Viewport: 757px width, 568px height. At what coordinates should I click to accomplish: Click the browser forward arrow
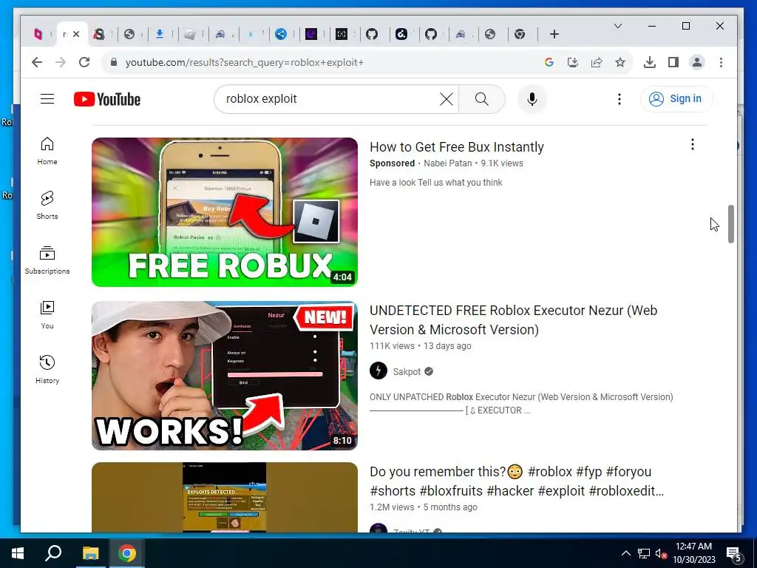click(x=61, y=62)
